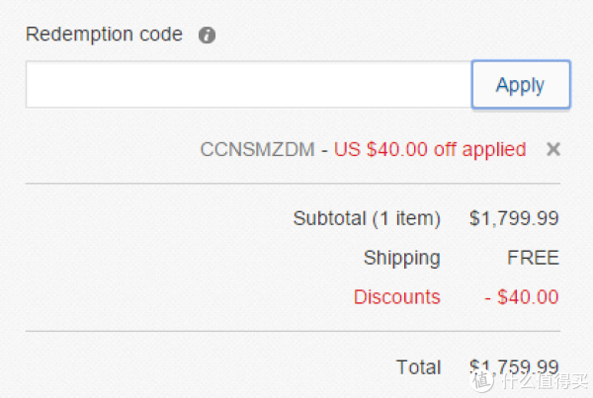The height and width of the screenshot is (398, 593).
Task: Click the divider line below the coupon
Action: (293, 184)
